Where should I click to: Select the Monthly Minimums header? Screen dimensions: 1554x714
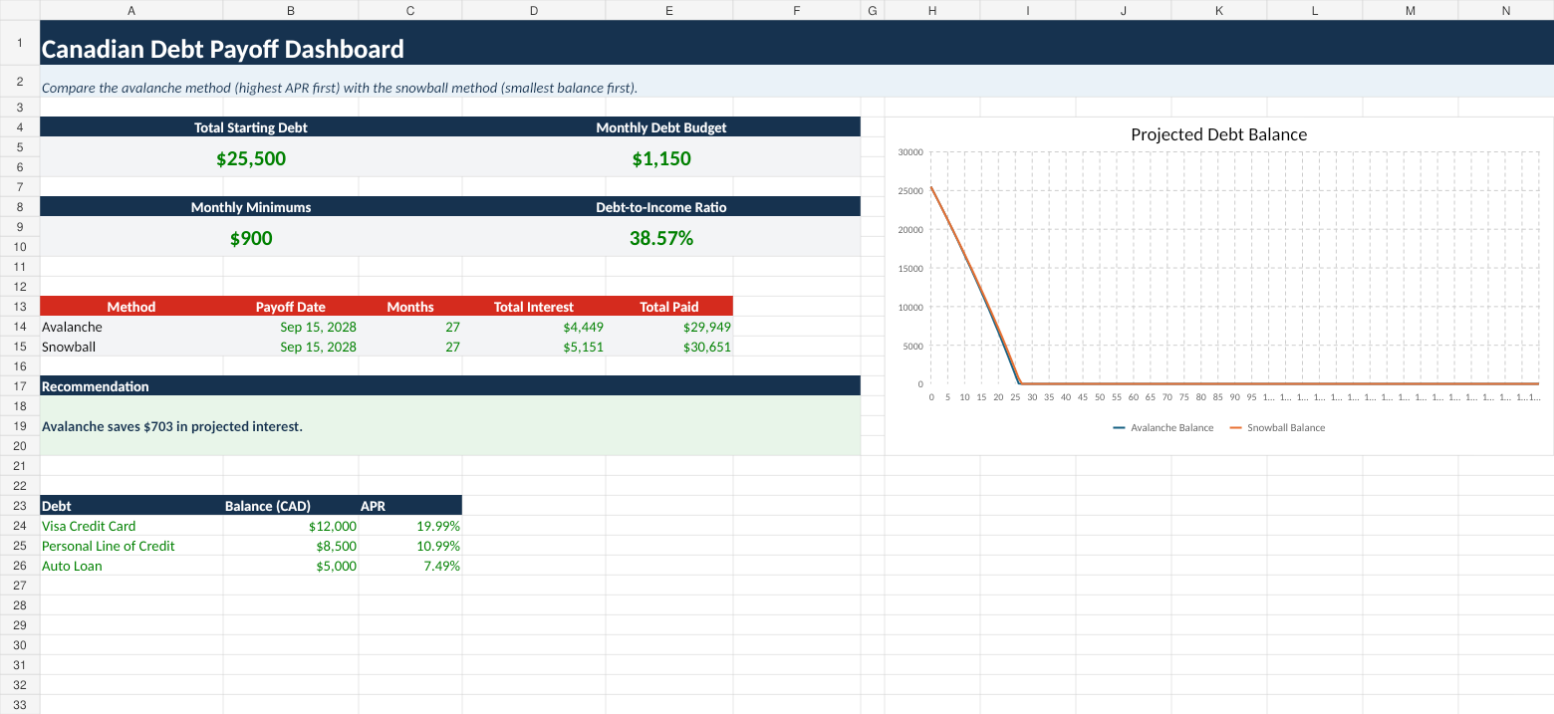[251, 207]
